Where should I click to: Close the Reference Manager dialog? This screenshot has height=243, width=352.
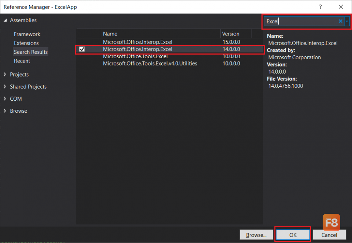(x=341, y=7)
